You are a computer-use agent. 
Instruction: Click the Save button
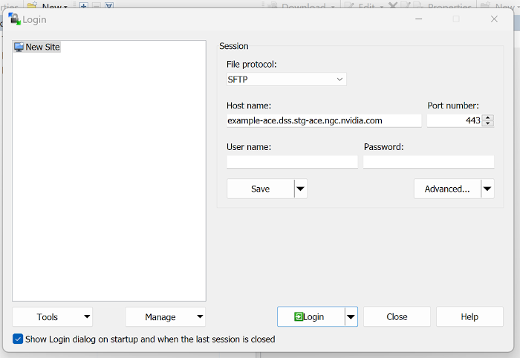261,189
